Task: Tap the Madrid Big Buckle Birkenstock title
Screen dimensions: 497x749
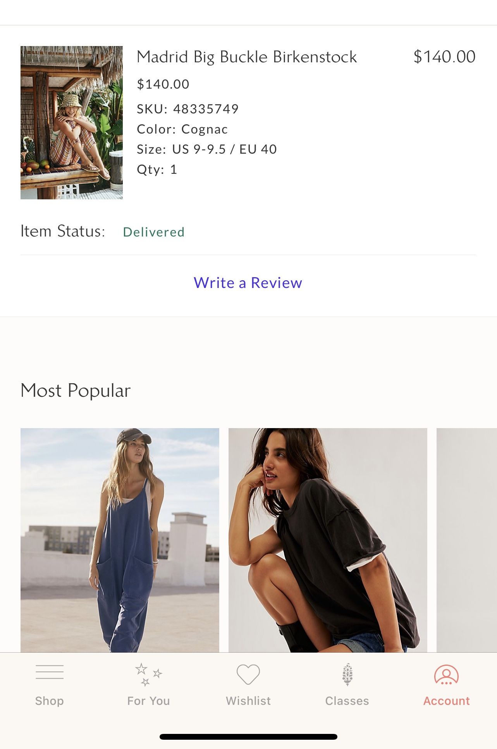Action: point(247,57)
